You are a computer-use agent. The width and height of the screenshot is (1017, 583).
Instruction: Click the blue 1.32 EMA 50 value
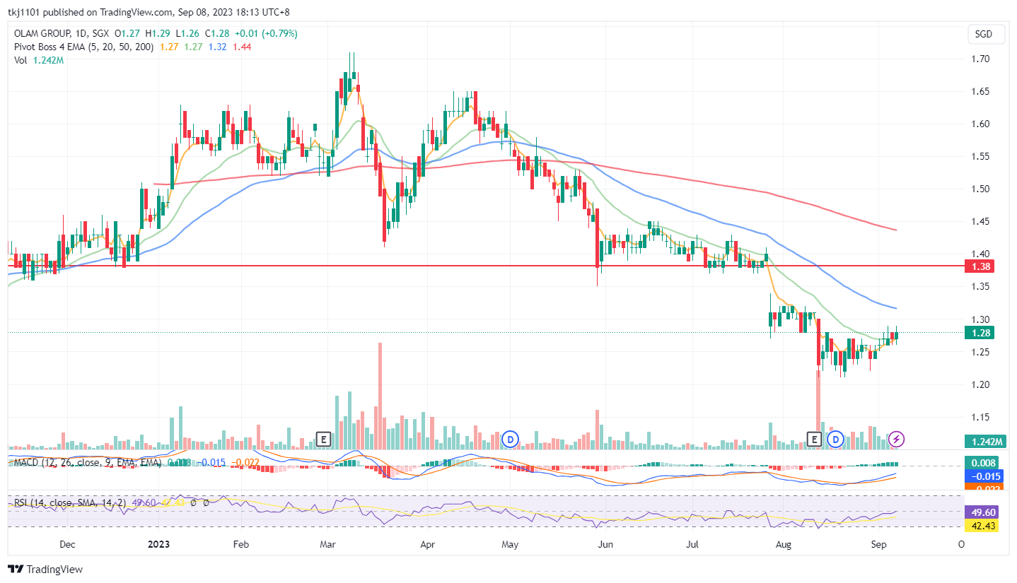tap(217, 47)
